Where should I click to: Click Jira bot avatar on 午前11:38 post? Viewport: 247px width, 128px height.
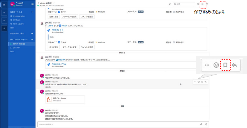42,23
